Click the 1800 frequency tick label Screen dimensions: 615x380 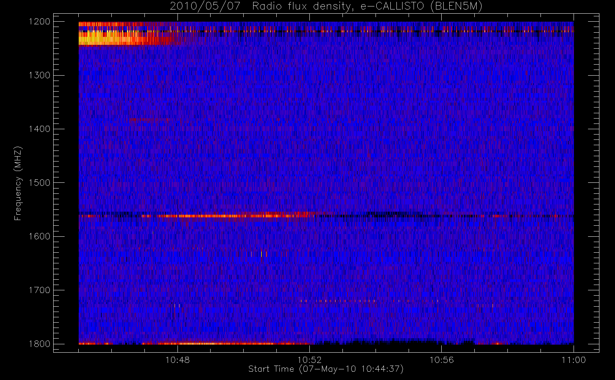pos(40,344)
